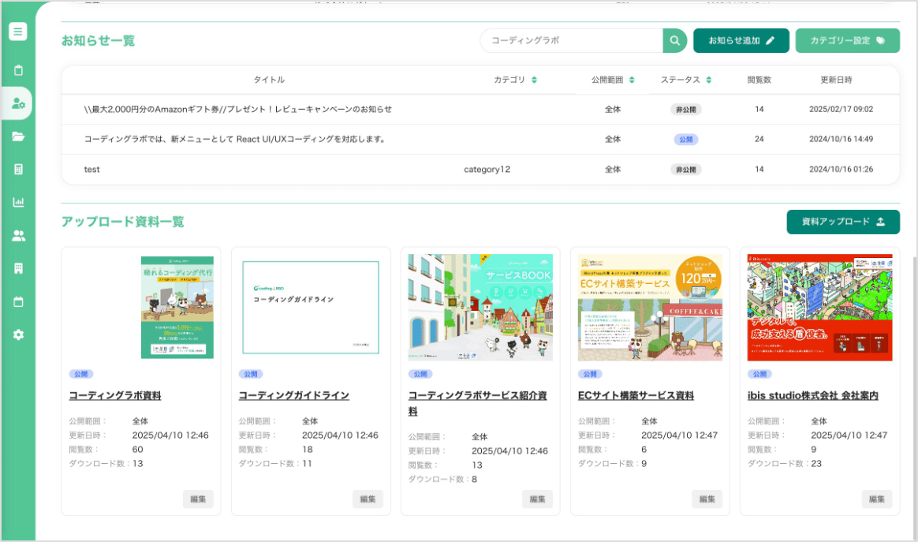Viewport: 918px width, 542px height.
Task: Click the 閲覧数 column header
Action: point(759,80)
